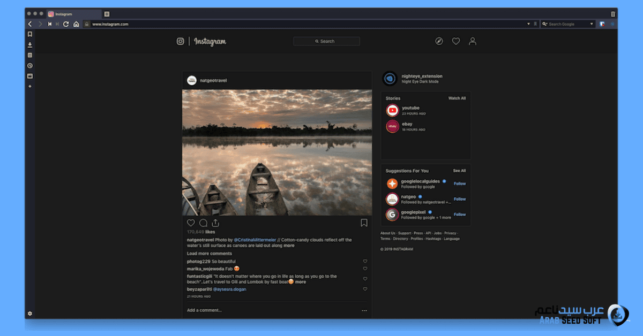
Task: Open a new tab with the plus button
Action: [x=107, y=14]
